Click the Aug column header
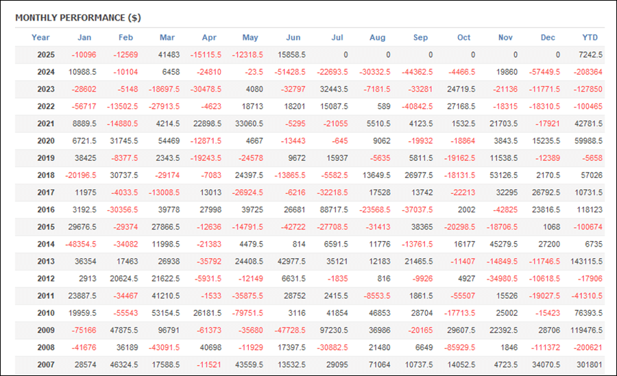The width and height of the screenshot is (617, 376). point(377,38)
